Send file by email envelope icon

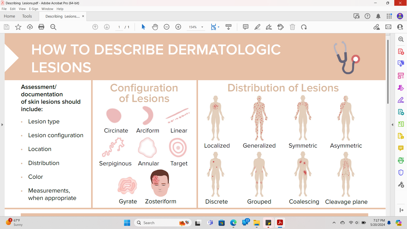coord(388,27)
